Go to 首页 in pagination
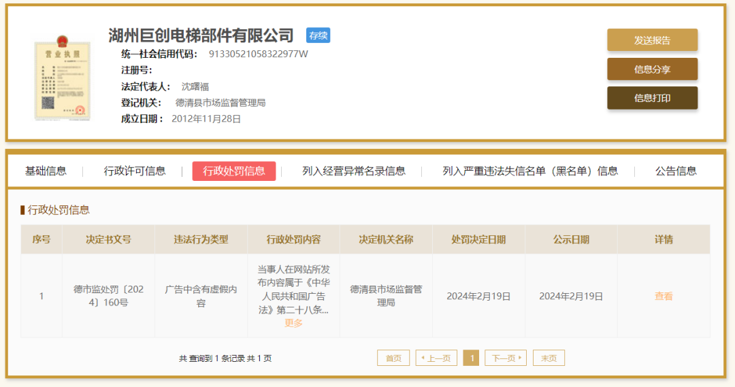Image resolution: width=735 pixels, height=387 pixels. coord(393,358)
